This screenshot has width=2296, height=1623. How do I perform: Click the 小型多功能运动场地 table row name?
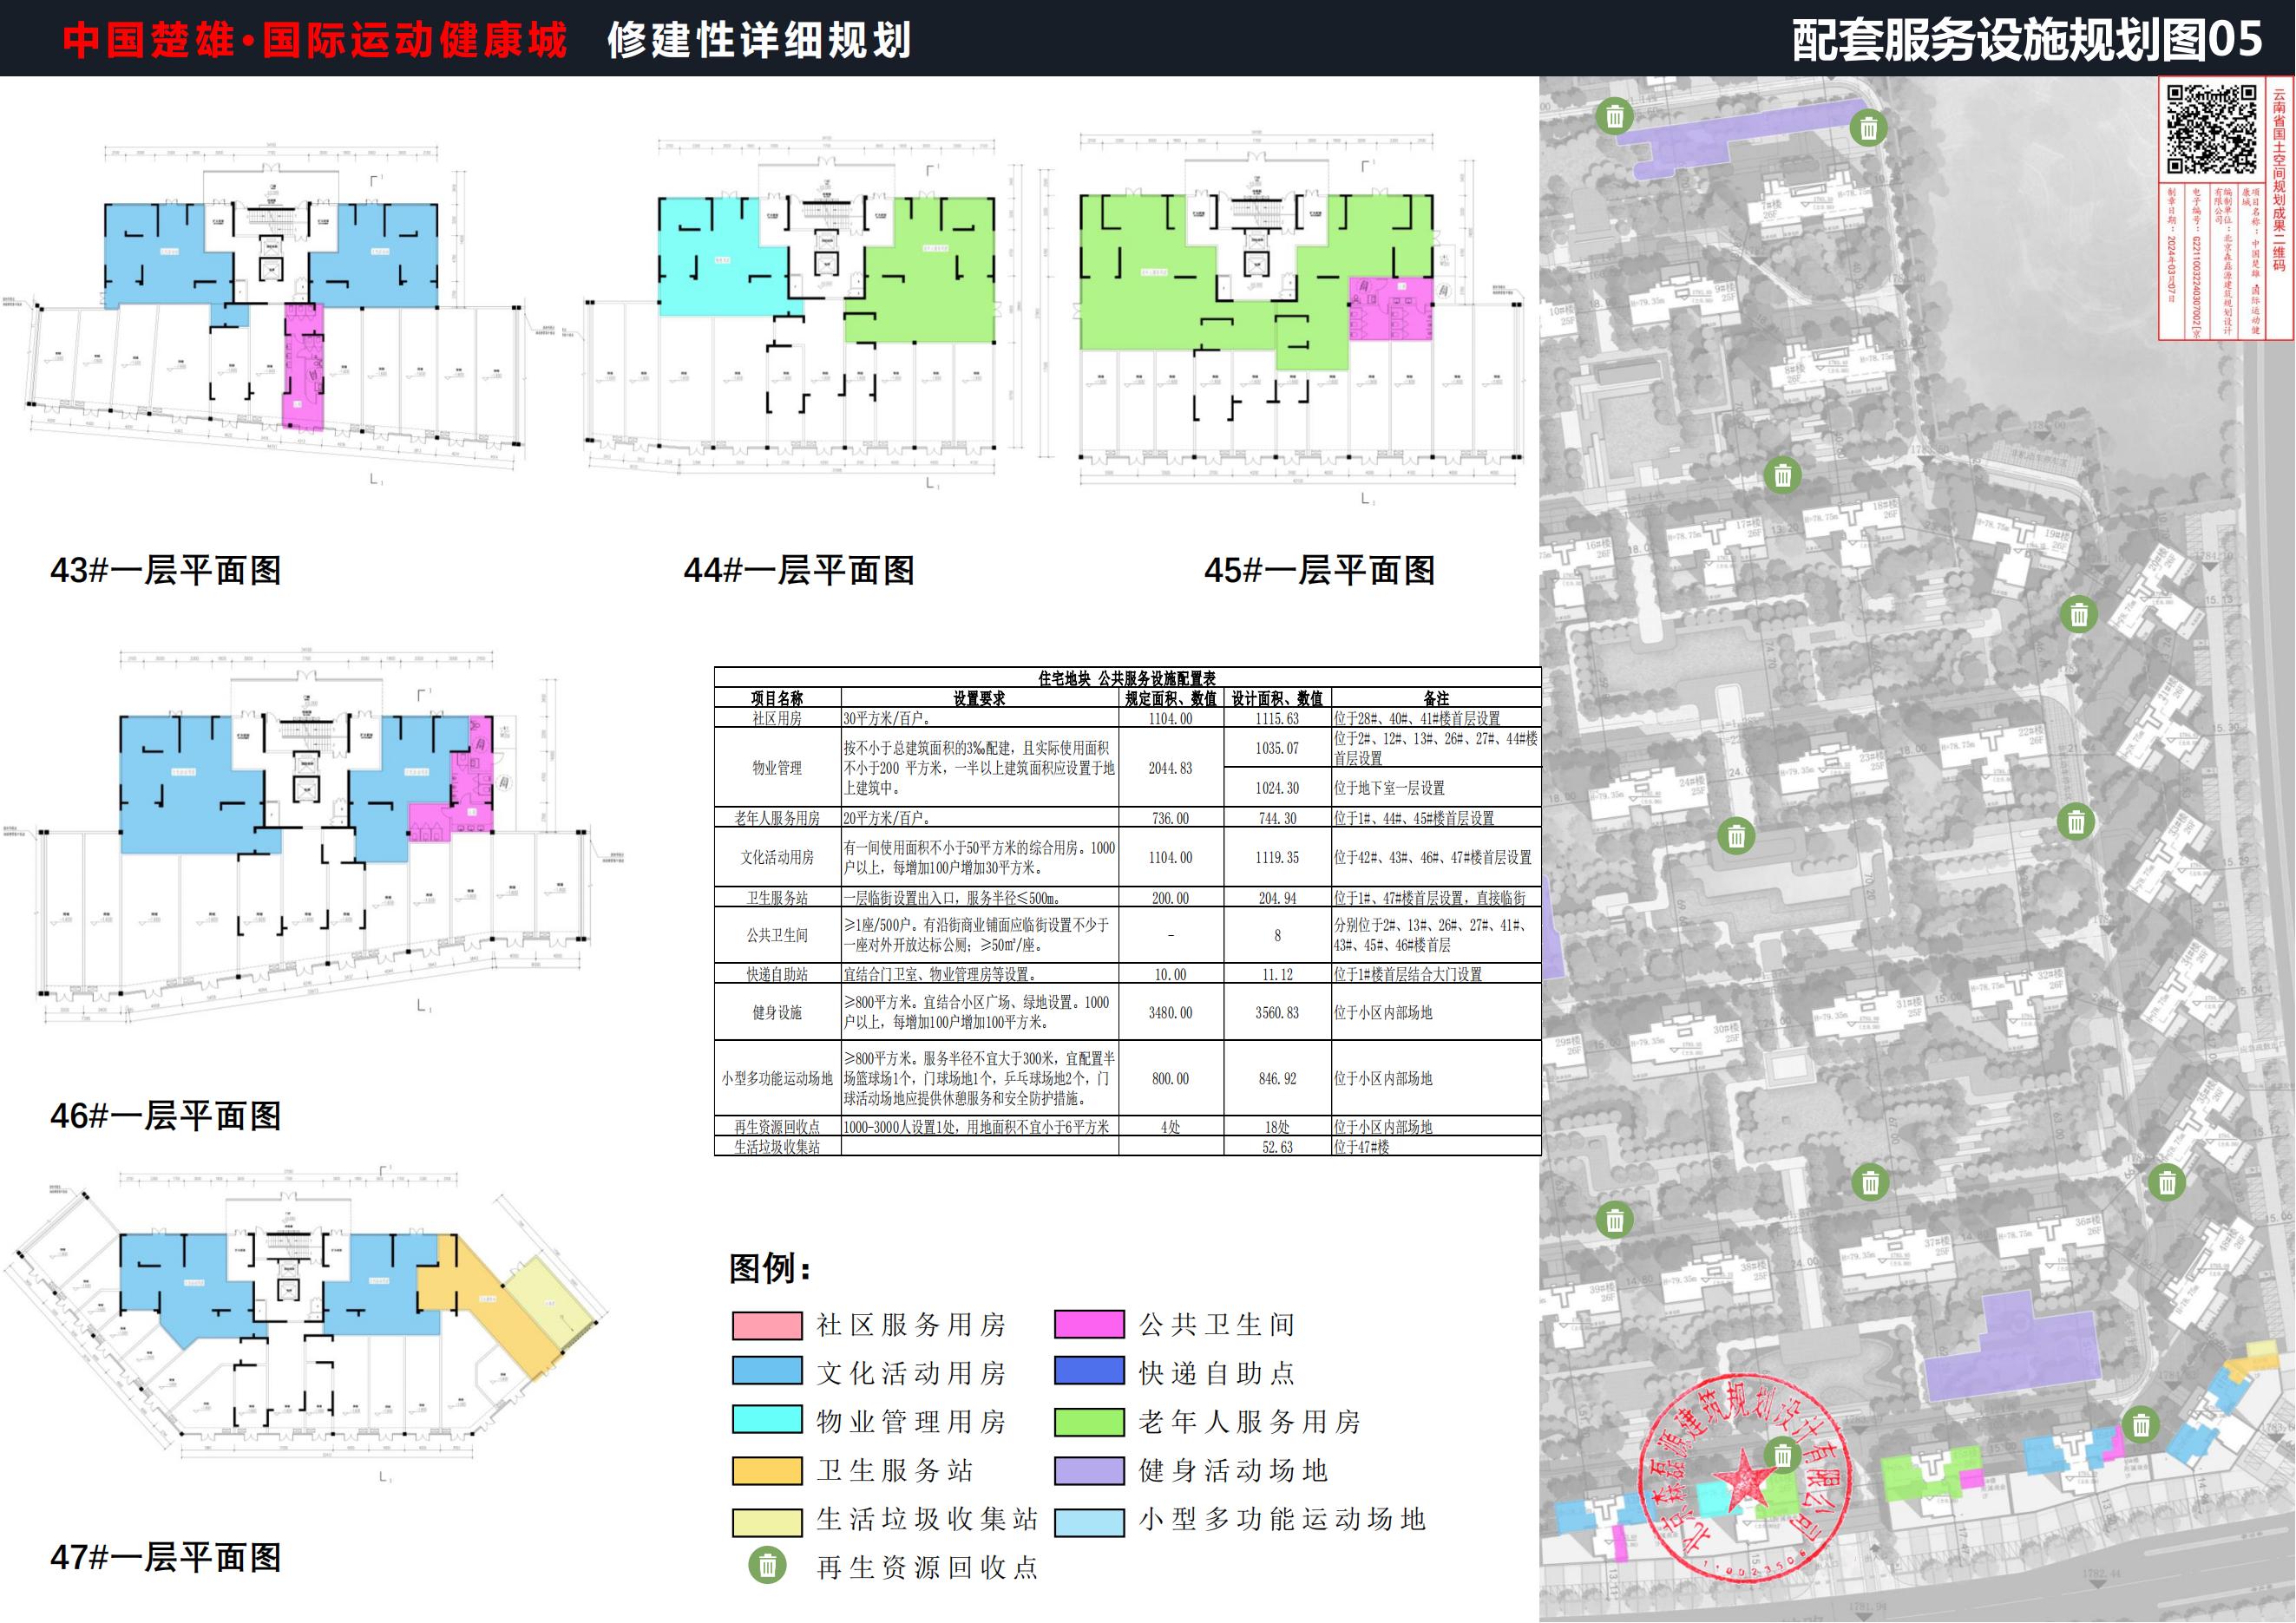[x=777, y=1078]
